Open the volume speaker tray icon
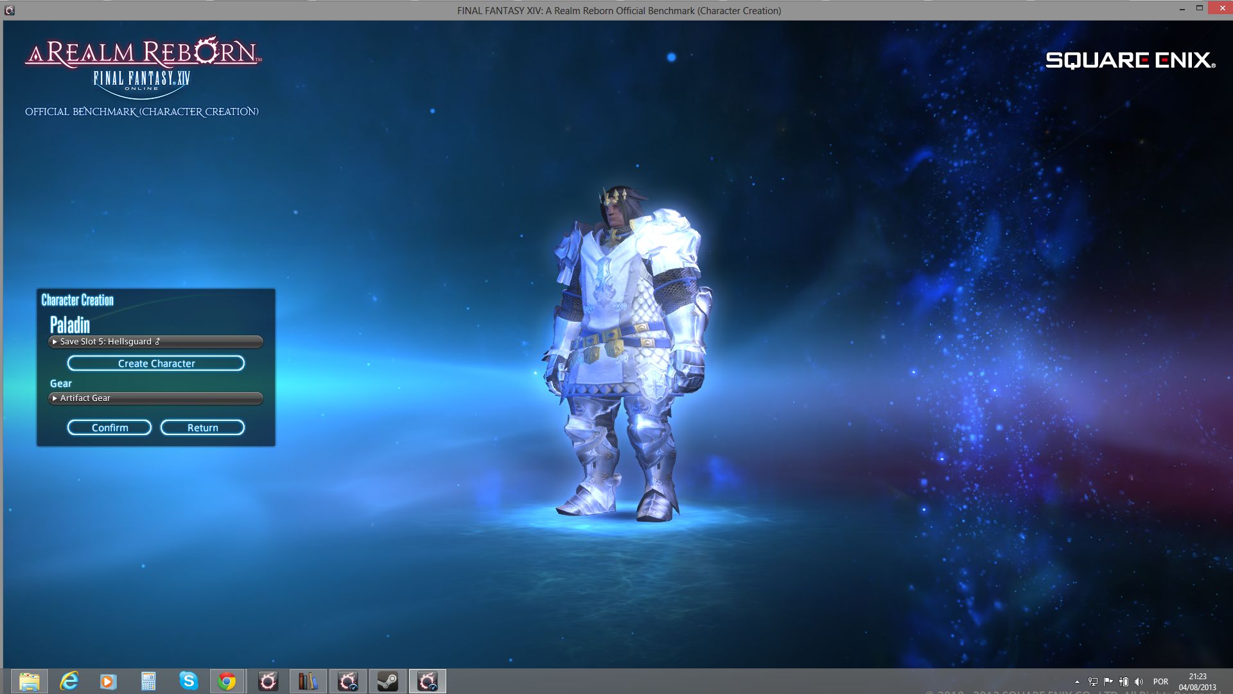1233x694 pixels. coord(1139,682)
